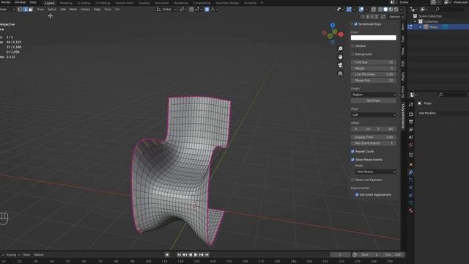The height and width of the screenshot is (264, 469).
Task: Jump to the first frame button
Action: pos(179,254)
